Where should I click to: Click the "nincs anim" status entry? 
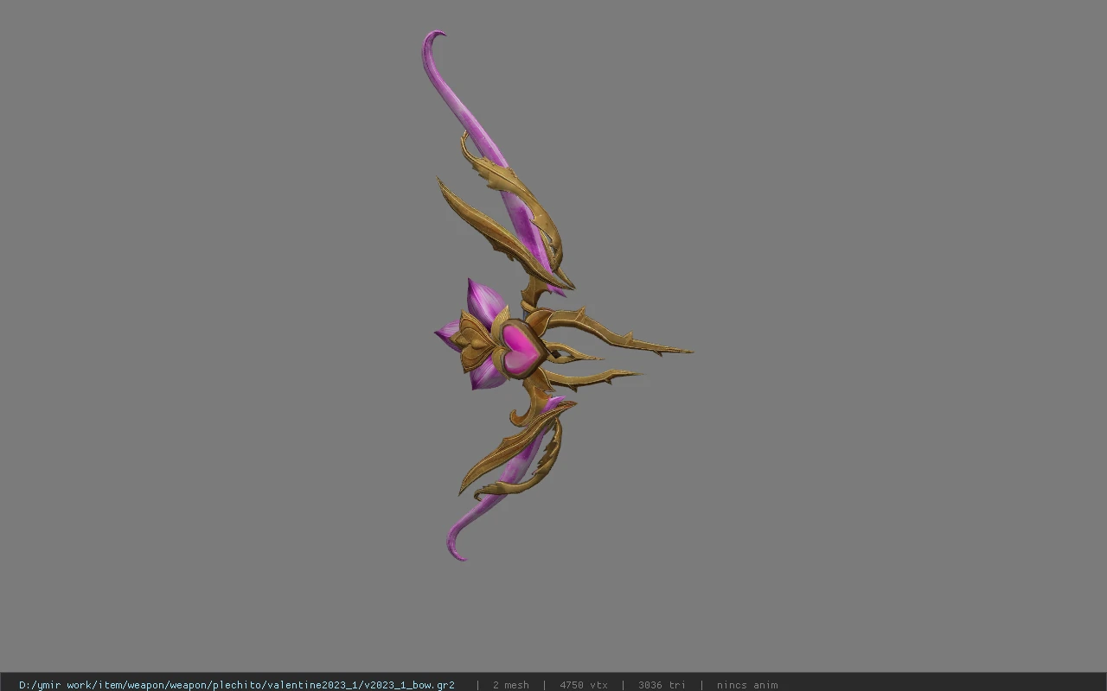pos(747,685)
